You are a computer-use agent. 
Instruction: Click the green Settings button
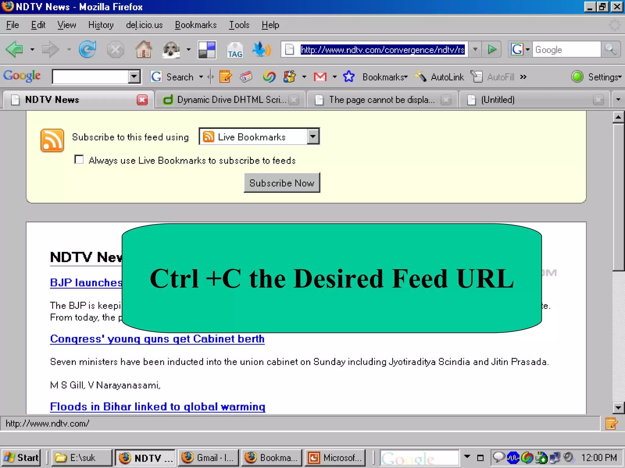[596, 77]
